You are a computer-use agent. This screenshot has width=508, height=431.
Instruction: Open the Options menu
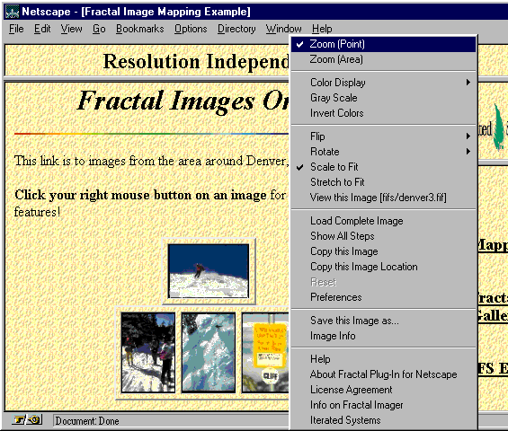tap(191, 29)
